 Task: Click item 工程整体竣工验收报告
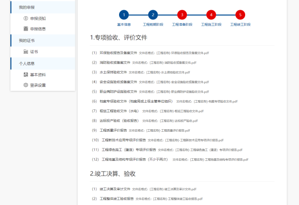coord(116,199)
